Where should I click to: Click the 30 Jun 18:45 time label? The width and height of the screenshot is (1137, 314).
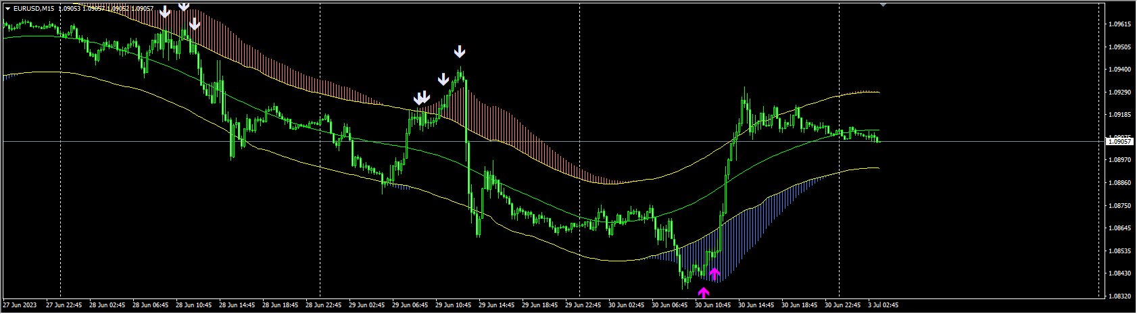799,305
